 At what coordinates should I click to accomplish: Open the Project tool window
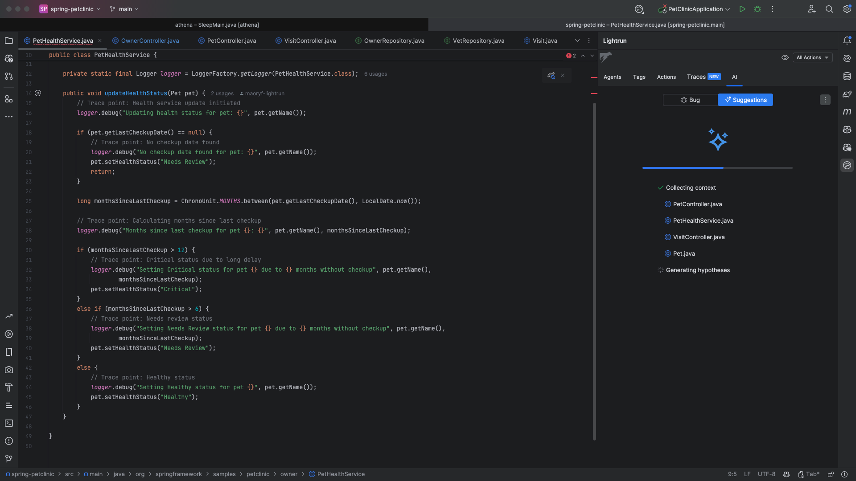pyautogui.click(x=9, y=41)
